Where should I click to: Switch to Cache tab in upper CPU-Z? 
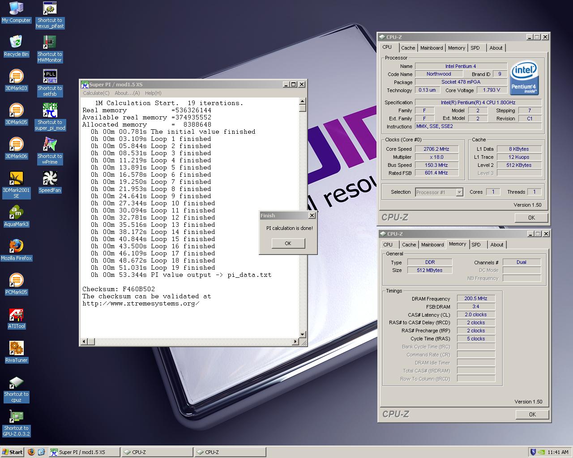(x=408, y=48)
